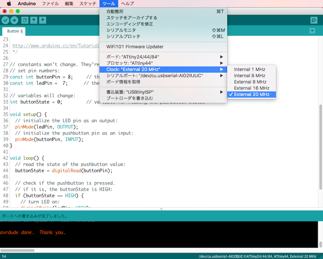Click the Save sketch down-arrow icon

click(42, 20)
